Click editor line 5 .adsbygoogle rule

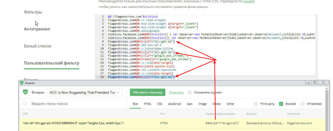point(133,31)
